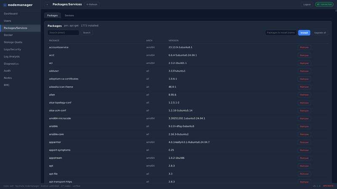Remove the acct package
337x189 pixels.
[x=304, y=55]
